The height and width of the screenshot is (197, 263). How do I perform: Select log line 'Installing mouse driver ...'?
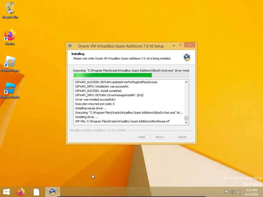91,108
